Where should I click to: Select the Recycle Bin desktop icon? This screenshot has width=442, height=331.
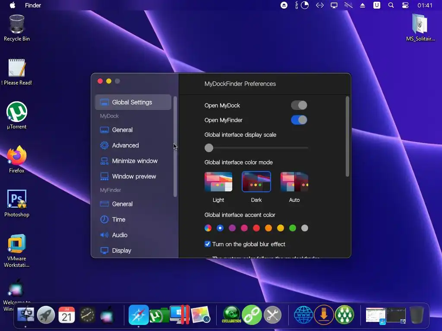pos(17,28)
